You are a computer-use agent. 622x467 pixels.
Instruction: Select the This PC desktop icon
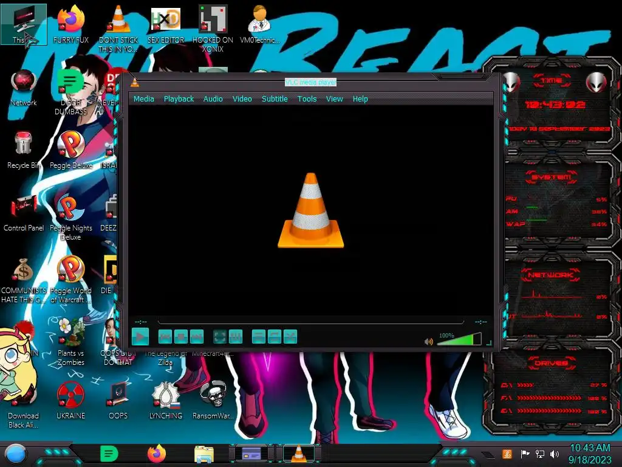point(24,24)
